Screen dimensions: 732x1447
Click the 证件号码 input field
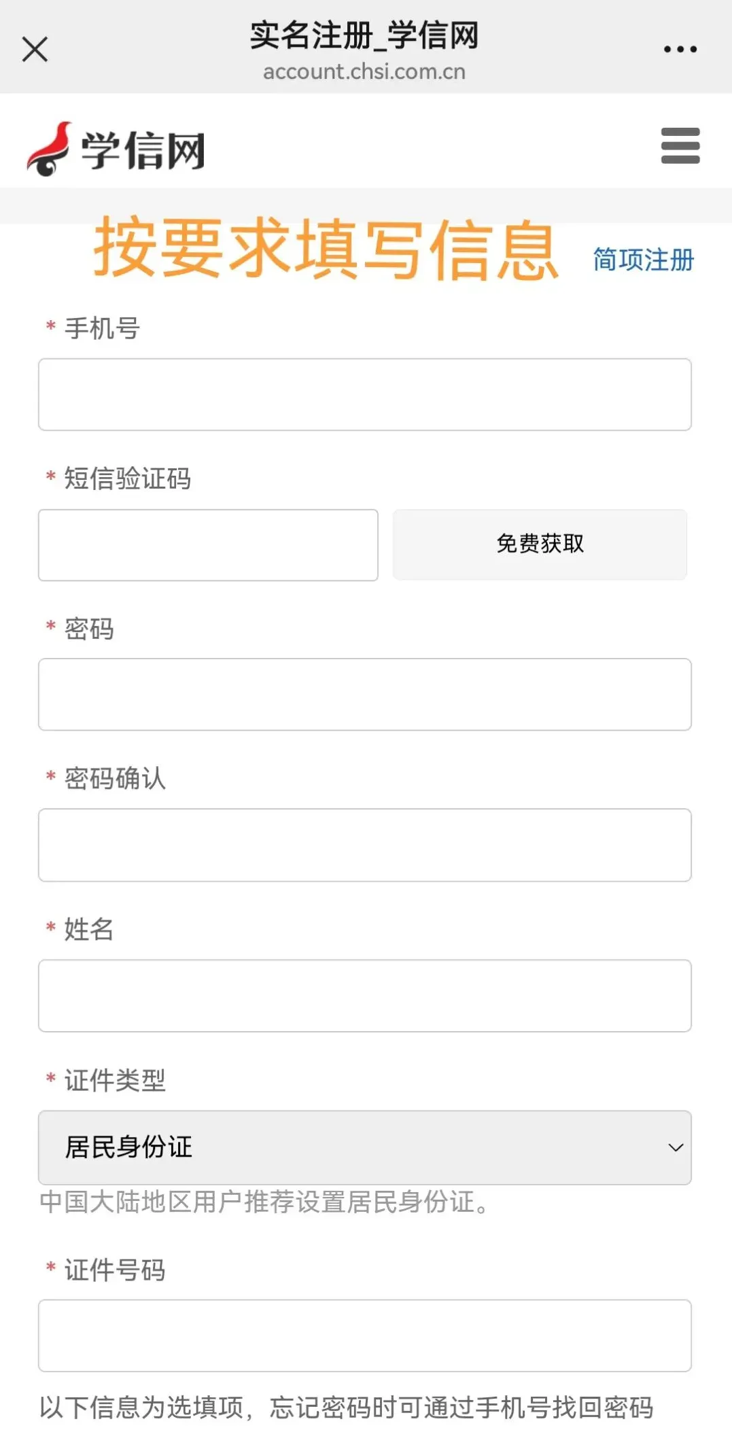point(364,1336)
